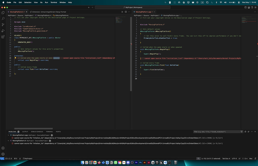258x166 pixels.
Task: Collapse the MovingPlatform.cpp problems group
Action: click(8, 135)
